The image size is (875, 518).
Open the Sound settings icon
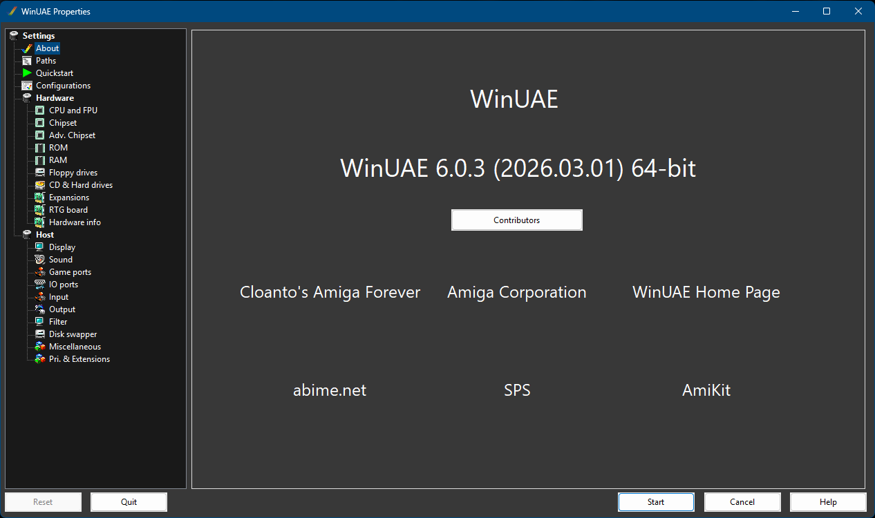tap(61, 259)
